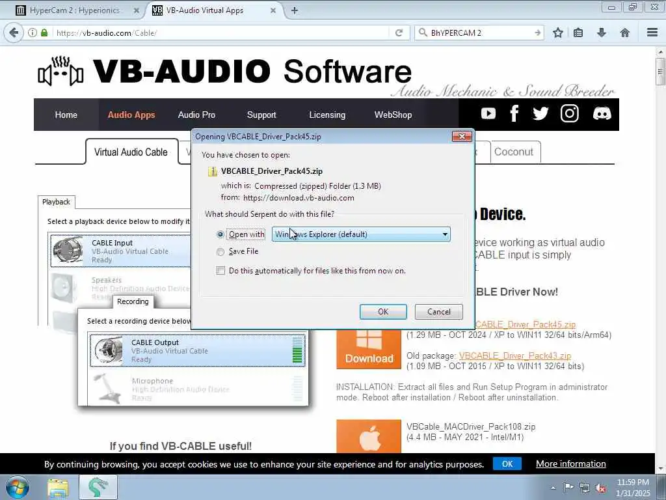Click the Serpent browser taskbar icon
The image size is (666, 500).
point(98,487)
